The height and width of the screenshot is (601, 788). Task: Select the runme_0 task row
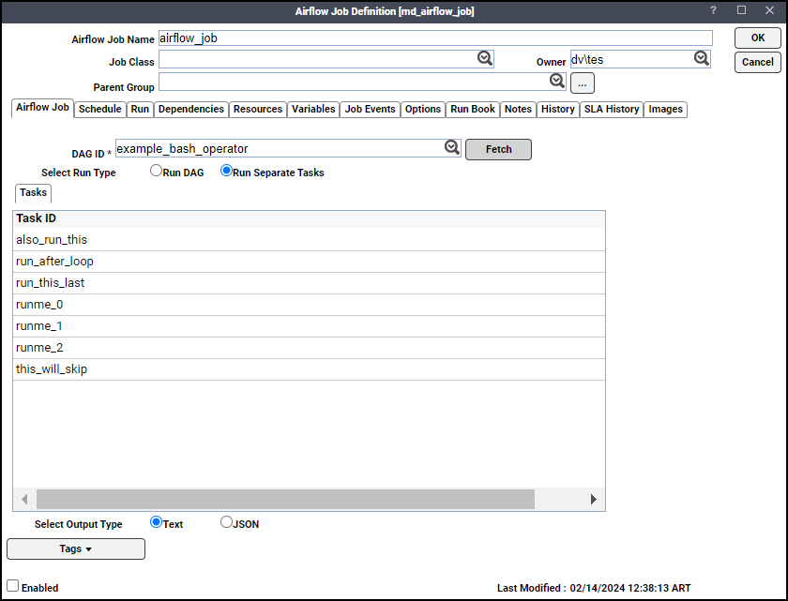(309, 305)
